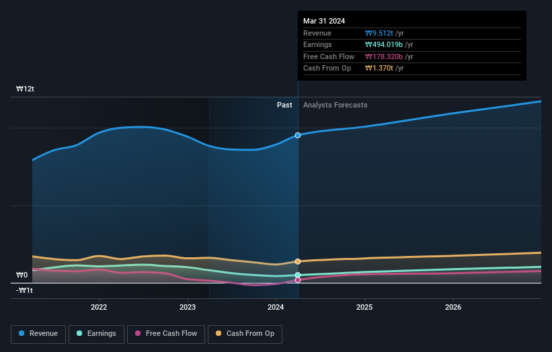Select the 2026 x-axis label
The height and width of the screenshot is (352, 552).
(453, 308)
